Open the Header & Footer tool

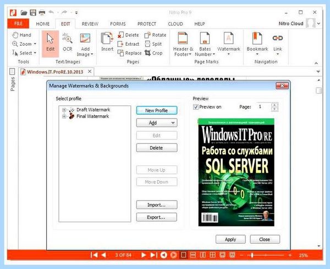pos(183,44)
